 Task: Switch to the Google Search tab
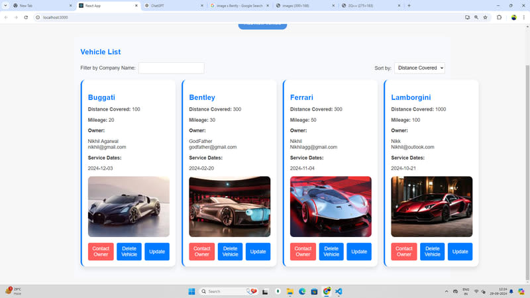(240, 5)
